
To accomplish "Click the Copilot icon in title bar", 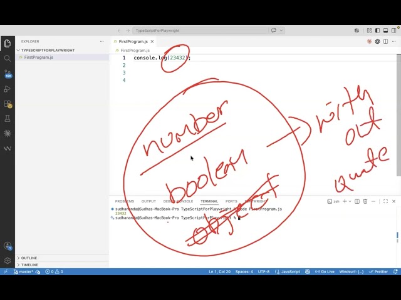I will point(357,31).
